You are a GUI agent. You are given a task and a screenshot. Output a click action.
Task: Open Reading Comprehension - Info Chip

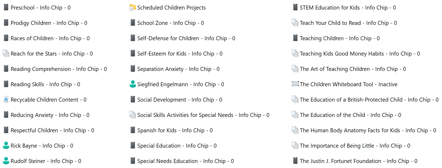(59, 69)
